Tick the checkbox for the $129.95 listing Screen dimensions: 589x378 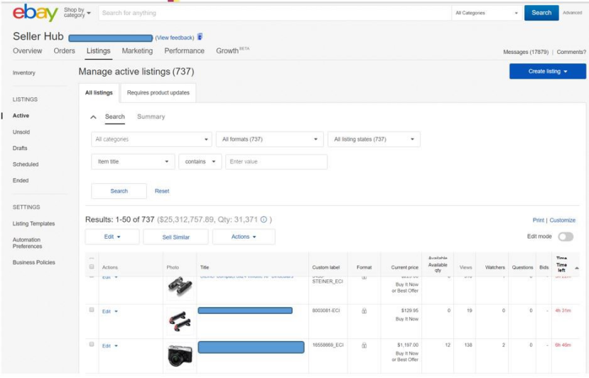[91, 310]
